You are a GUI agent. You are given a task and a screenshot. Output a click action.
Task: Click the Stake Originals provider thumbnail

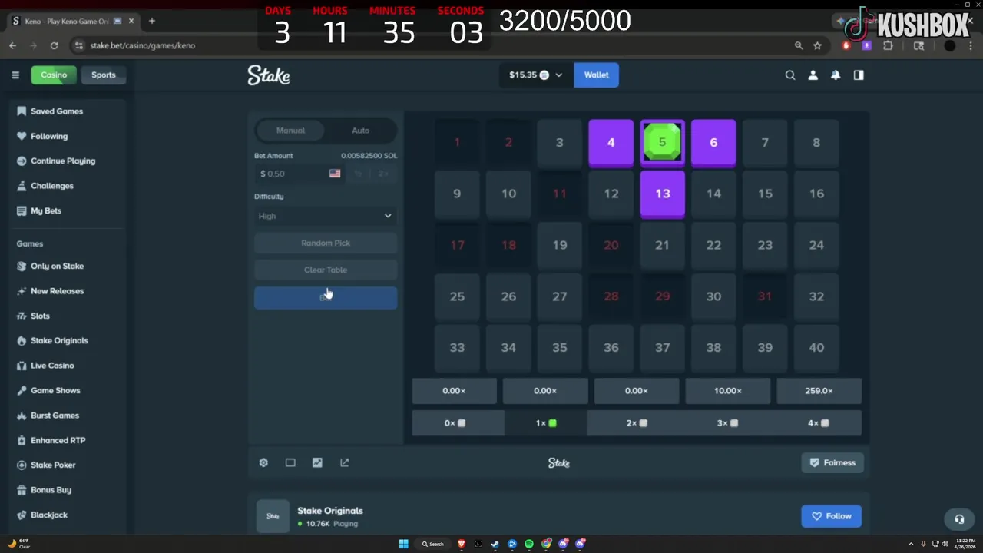(273, 516)
